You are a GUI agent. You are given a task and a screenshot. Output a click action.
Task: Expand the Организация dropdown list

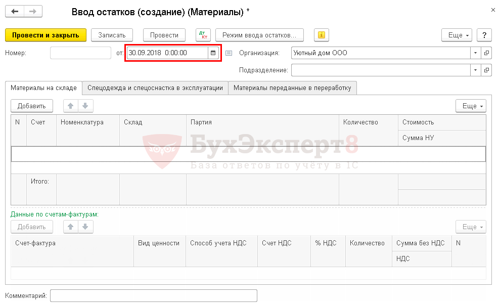point(475,53)
